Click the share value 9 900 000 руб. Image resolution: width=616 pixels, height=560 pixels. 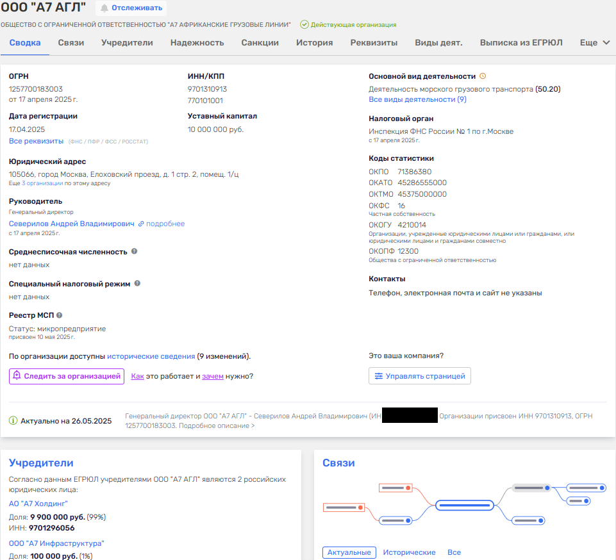click(58, 517)
